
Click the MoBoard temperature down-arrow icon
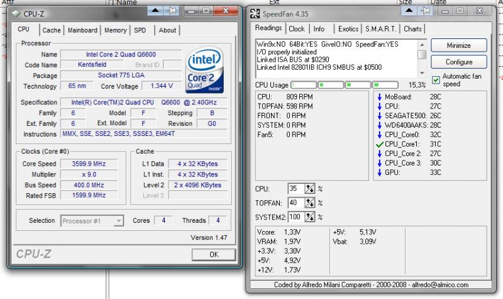(x=380, y=97)
